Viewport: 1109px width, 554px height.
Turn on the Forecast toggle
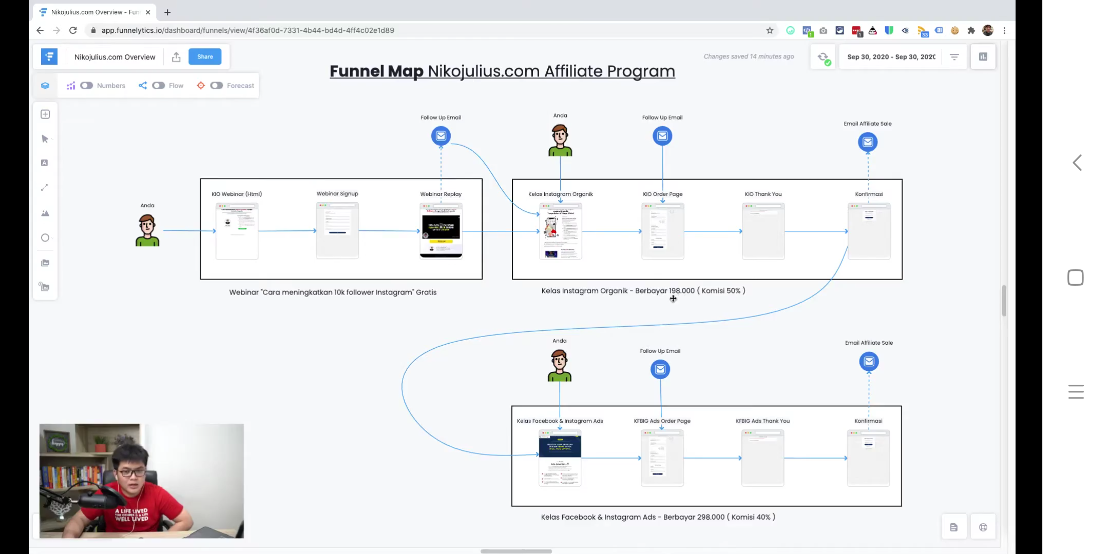216,86
